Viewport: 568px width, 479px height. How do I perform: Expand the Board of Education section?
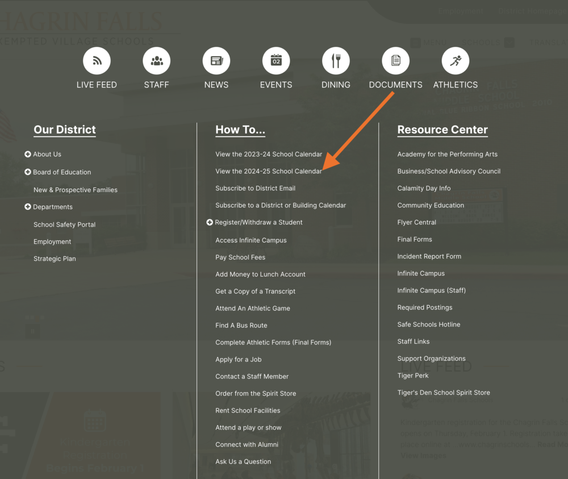tap(28, 172)
